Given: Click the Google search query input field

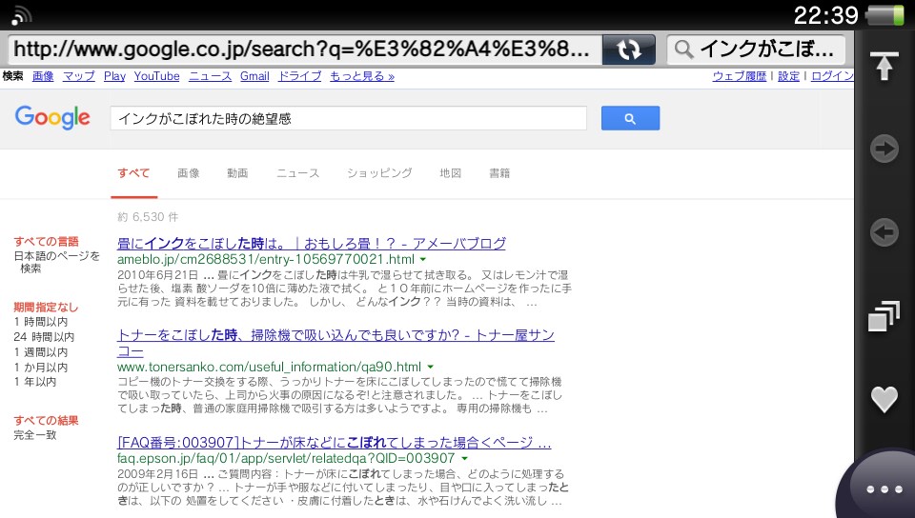Looking at the screenshot, I should (x=349, y=118).
